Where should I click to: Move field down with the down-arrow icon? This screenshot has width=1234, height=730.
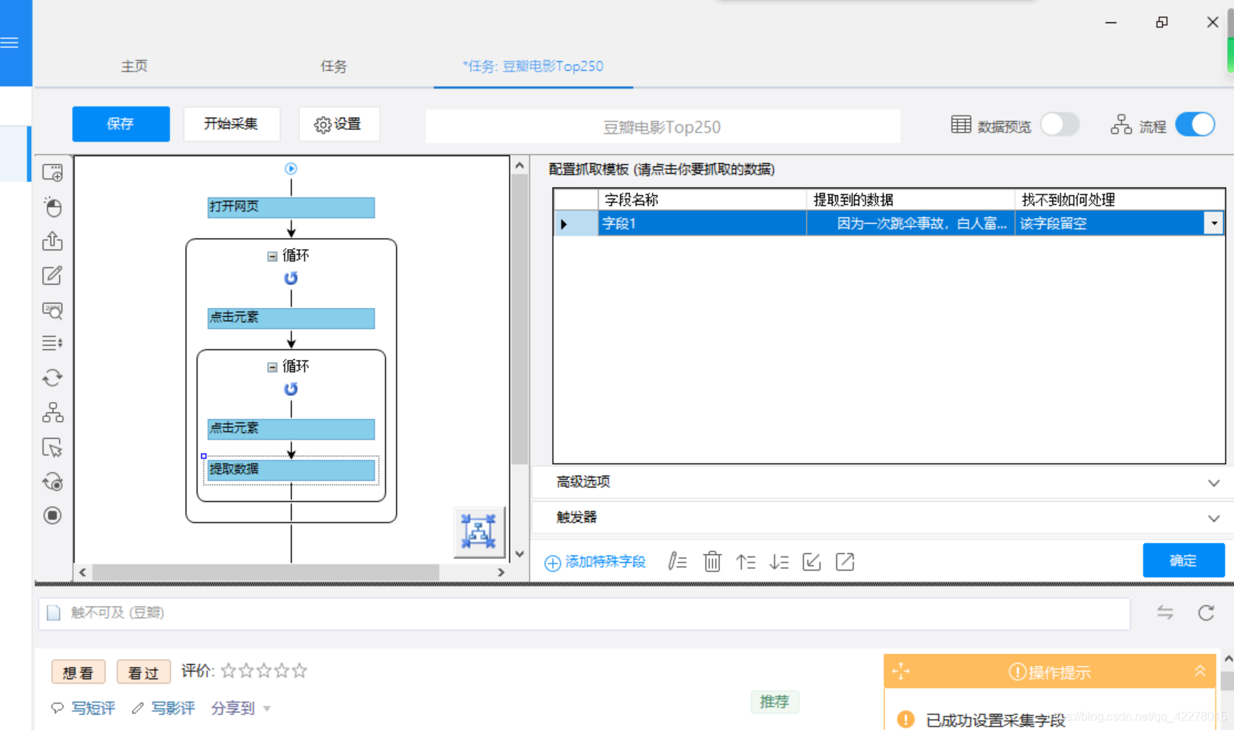779,562
